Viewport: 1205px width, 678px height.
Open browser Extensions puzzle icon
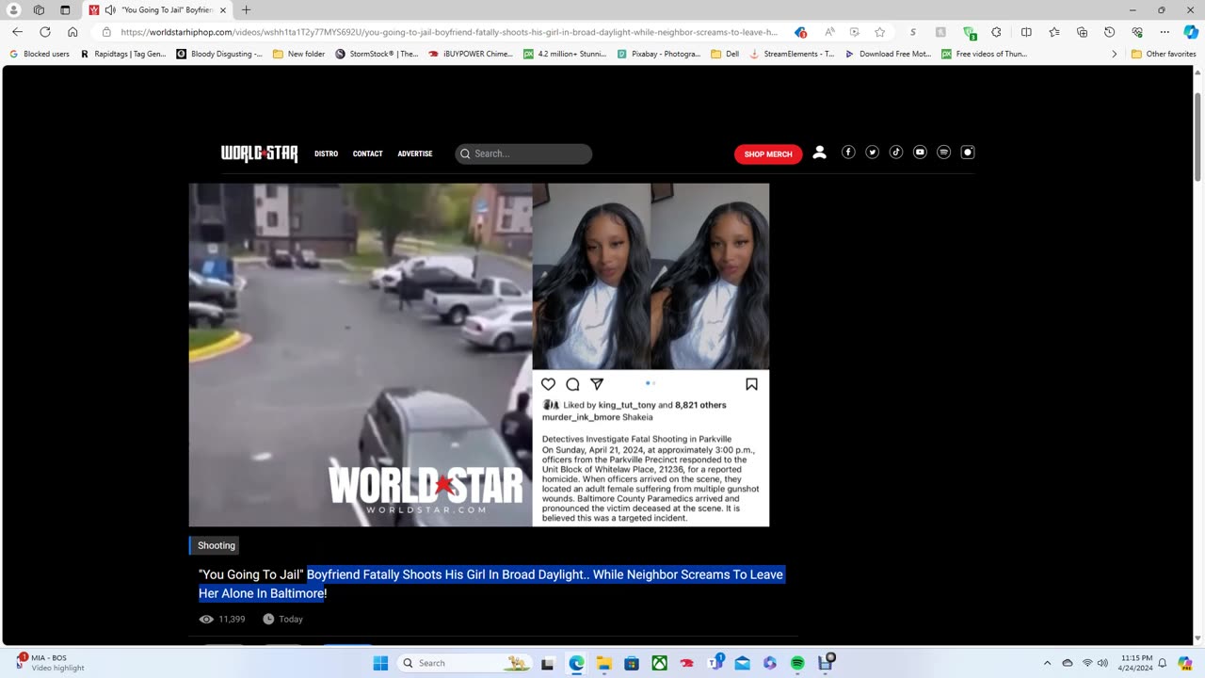[997, 32]
